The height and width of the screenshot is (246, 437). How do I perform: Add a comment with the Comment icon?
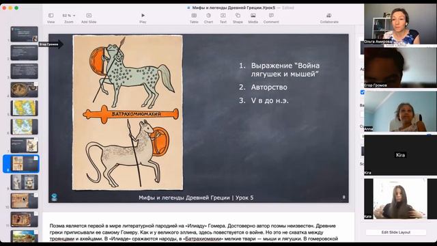coord(271,16)
